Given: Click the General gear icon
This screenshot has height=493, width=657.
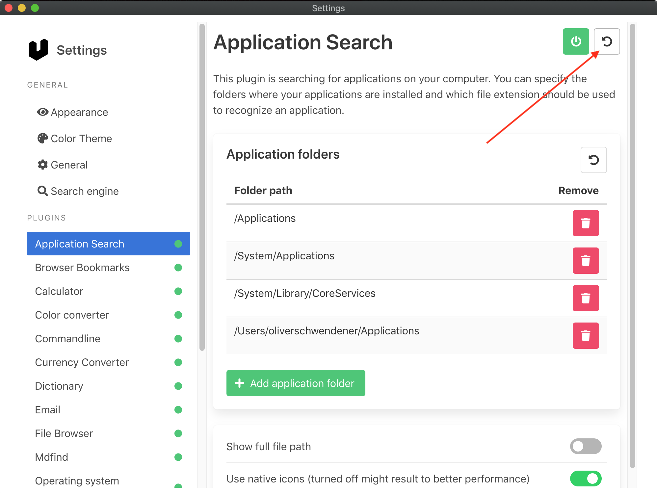Looking at the screenshot, I should (x=42, y=165).
